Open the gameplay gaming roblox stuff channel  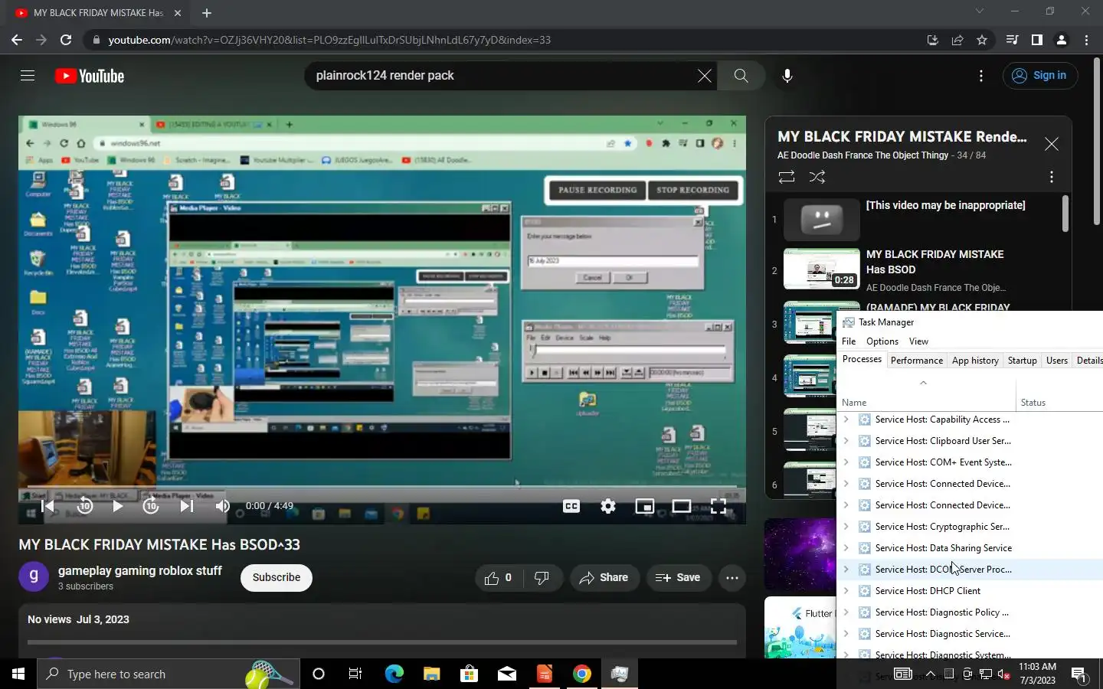click(140, 571)
